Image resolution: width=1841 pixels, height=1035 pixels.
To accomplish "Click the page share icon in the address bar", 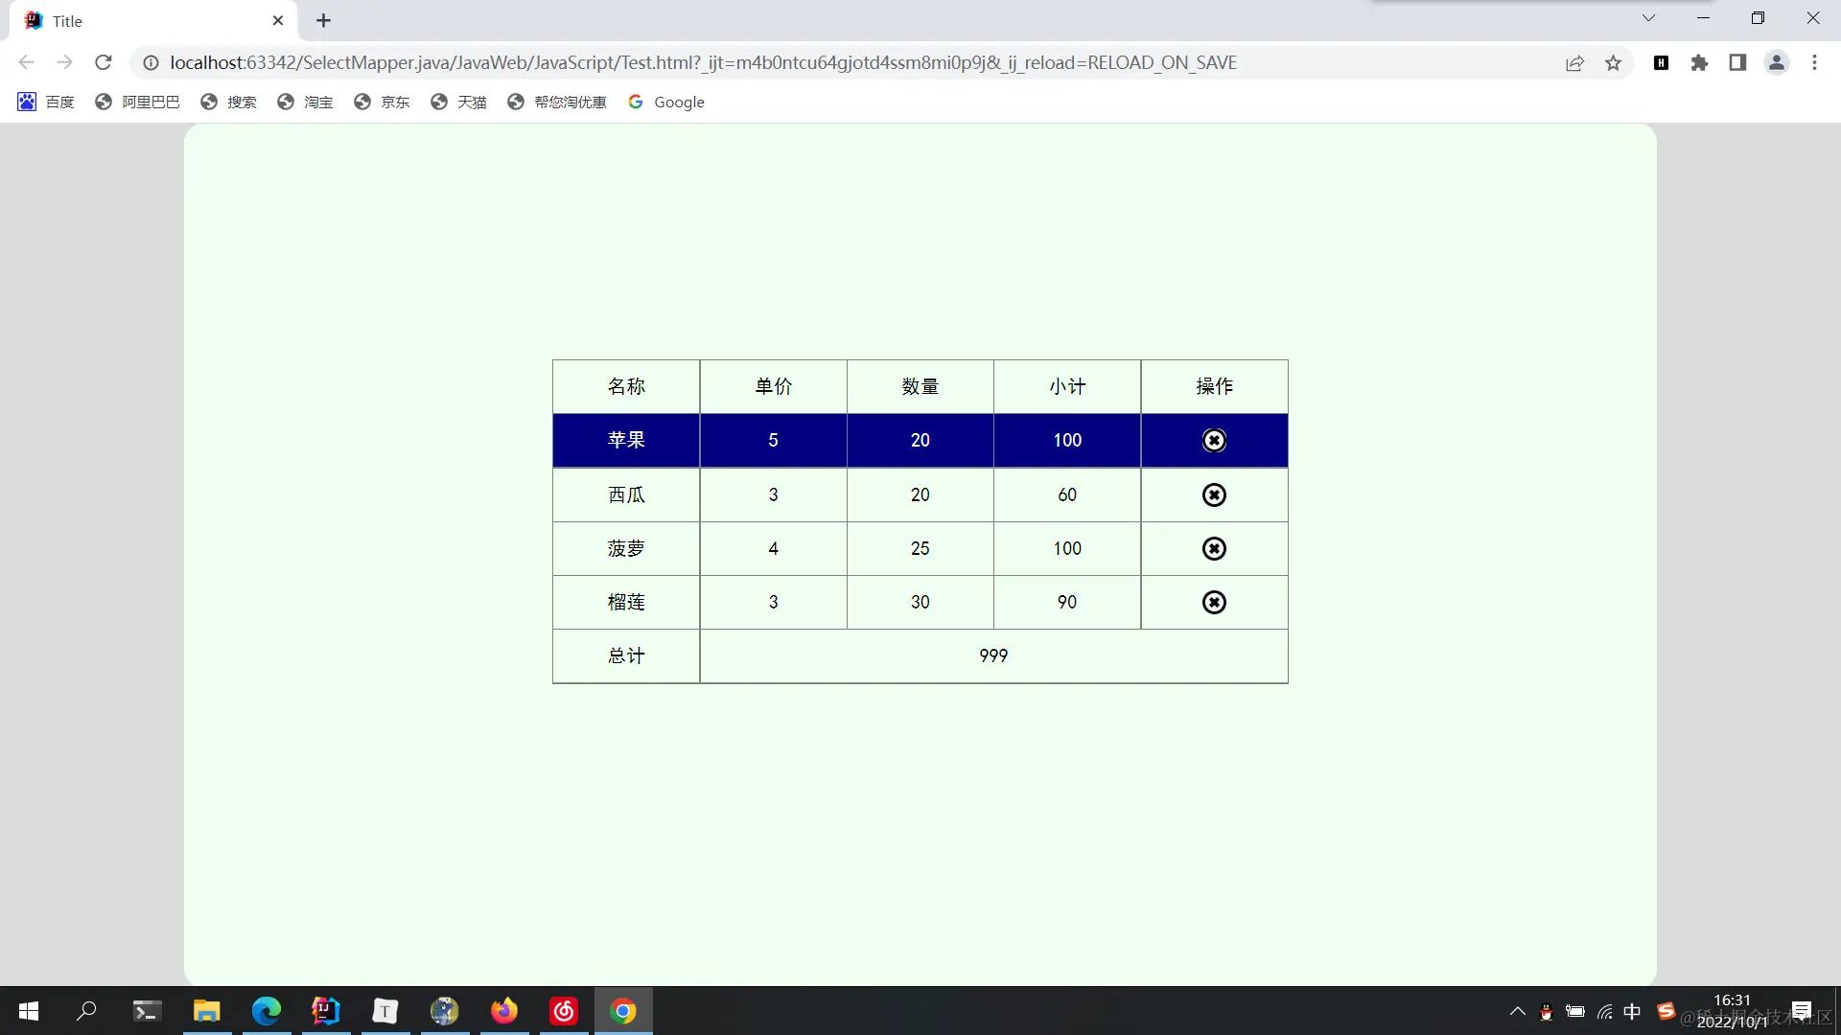I will (x=1575, y=62).
